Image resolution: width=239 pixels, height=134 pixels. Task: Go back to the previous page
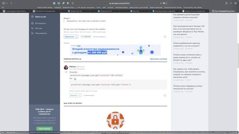(x=11, y=3)
